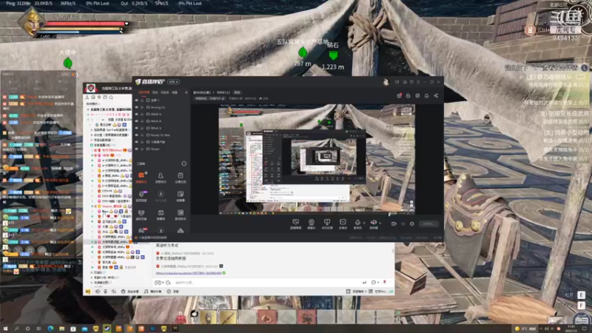Open File Explorer from the taskbar
Viewport: 592px width, 333px height.
[x=61, y=329]
